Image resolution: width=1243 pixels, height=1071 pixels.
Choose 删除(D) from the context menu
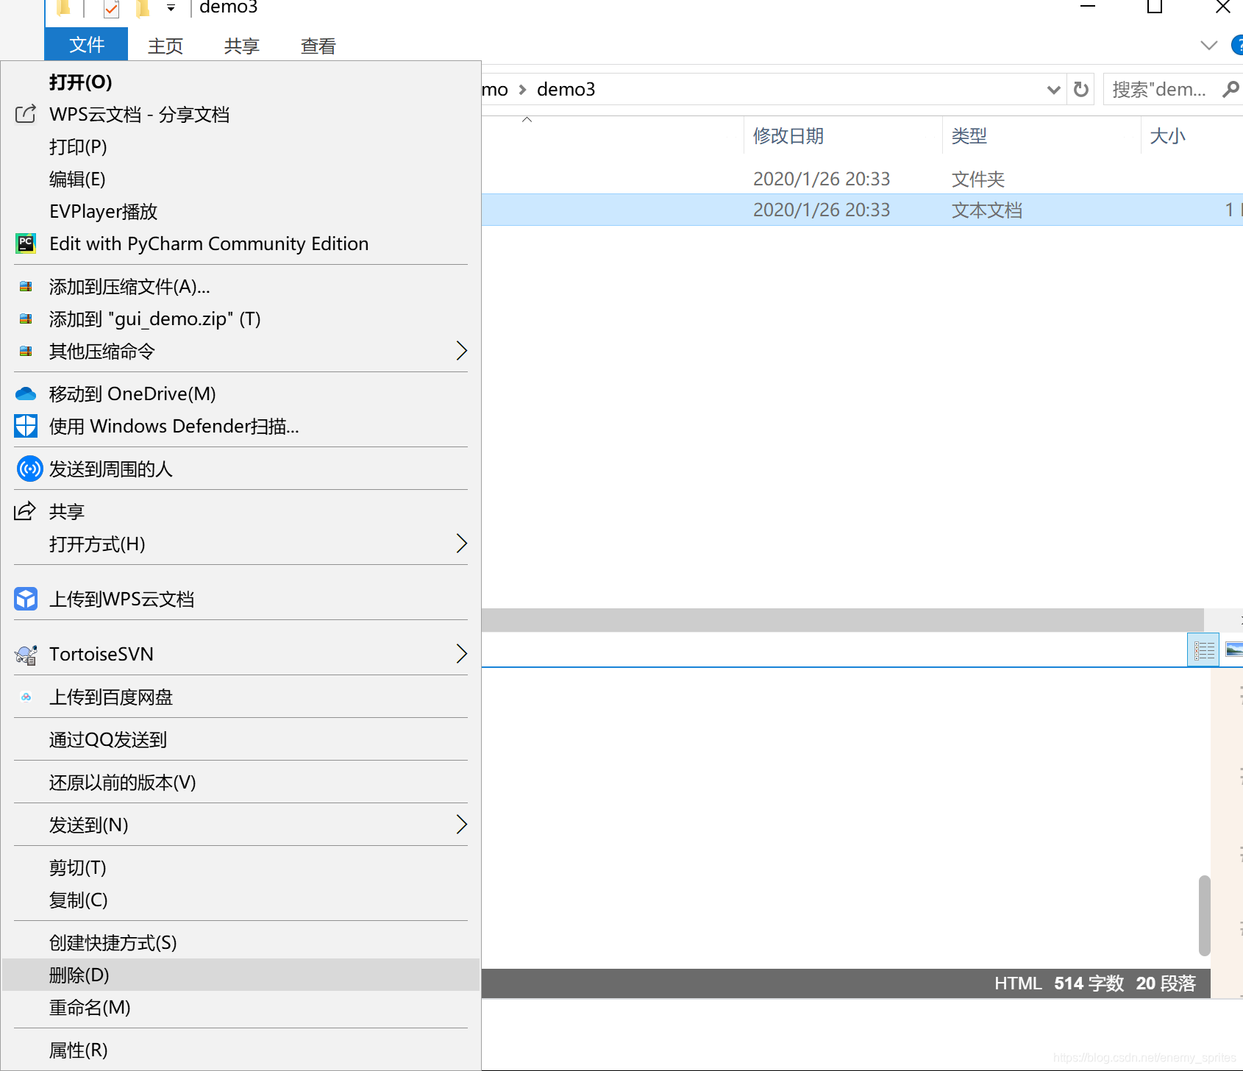[241, 975]
